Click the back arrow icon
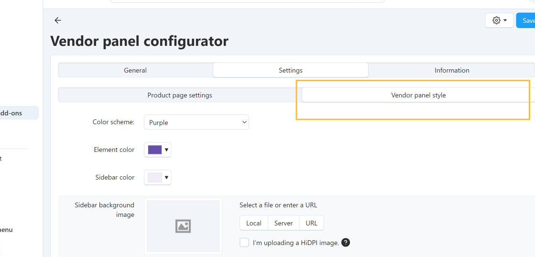 pos(58,21)
